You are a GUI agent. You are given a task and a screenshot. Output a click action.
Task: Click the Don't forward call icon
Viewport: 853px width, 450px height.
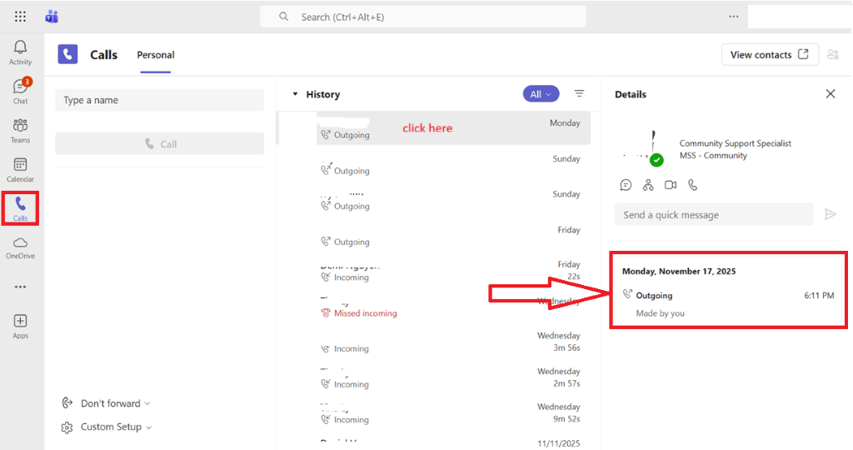click(67, 402)
